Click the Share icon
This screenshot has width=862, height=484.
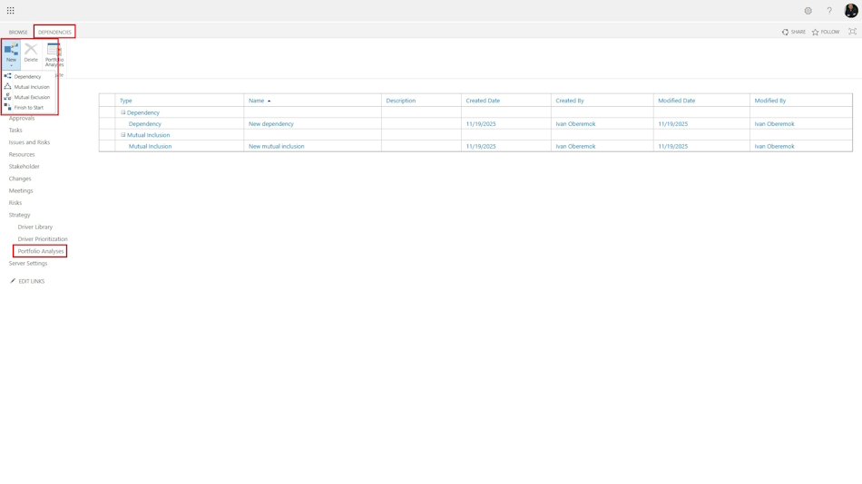pyautogui.click(x=785, y=32)
